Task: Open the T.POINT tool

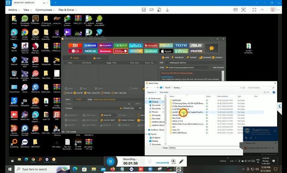Action: pos(191,57)
